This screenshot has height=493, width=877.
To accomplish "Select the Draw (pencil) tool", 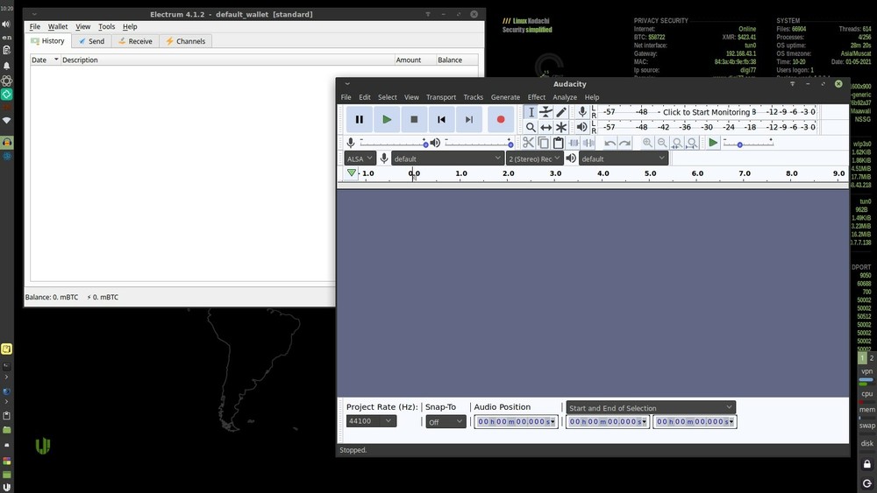I will (x=561, y=112).
